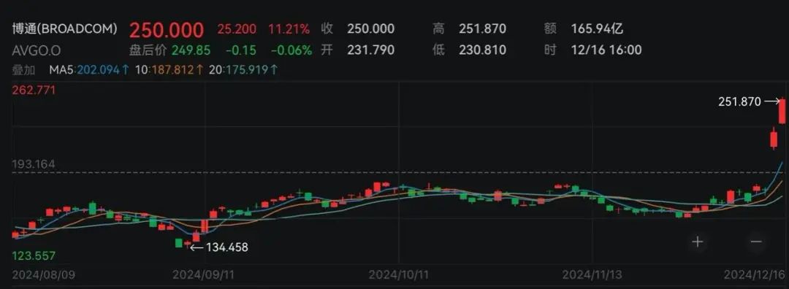
Task: Click the 博通(BROADCOM) stock name
Action: click(x=65, y=28)
